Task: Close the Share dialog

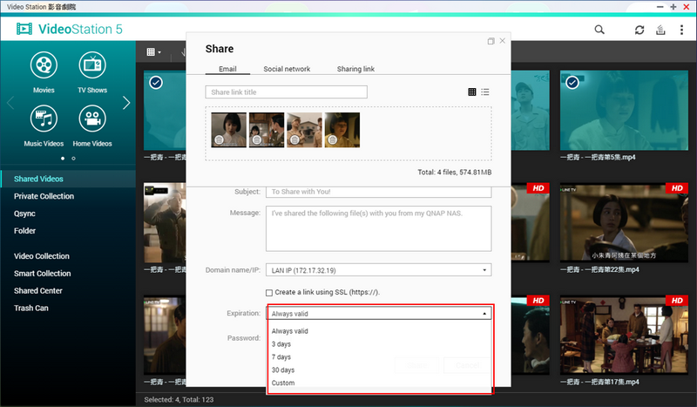Action: [x=503, y=40]
